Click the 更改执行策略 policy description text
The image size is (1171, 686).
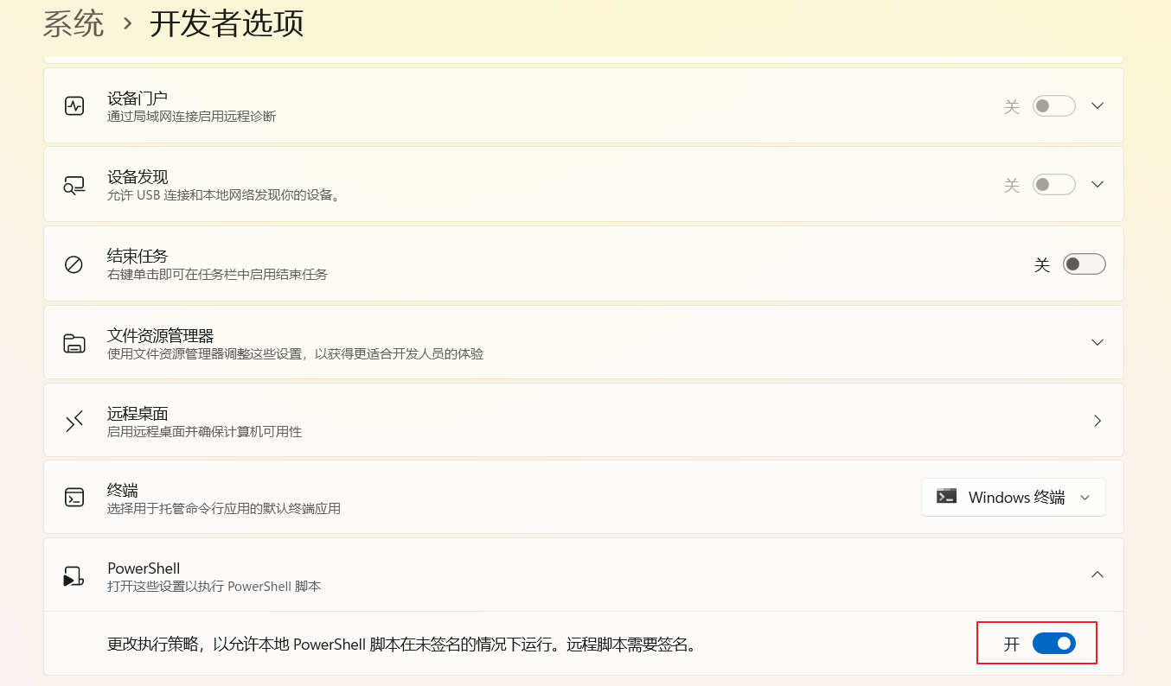point(402,645)
